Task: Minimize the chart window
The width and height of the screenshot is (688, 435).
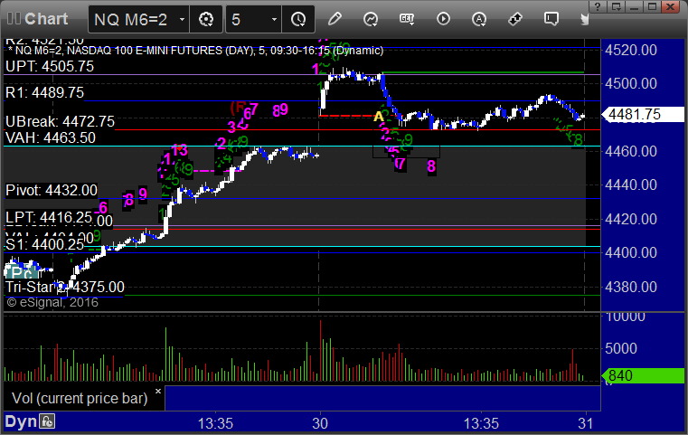Action: coord(634,6)
